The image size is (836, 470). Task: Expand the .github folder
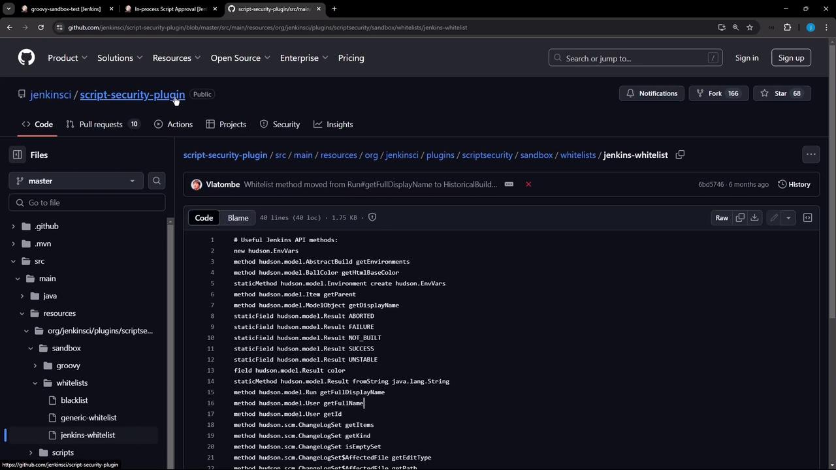click(13, 226)
